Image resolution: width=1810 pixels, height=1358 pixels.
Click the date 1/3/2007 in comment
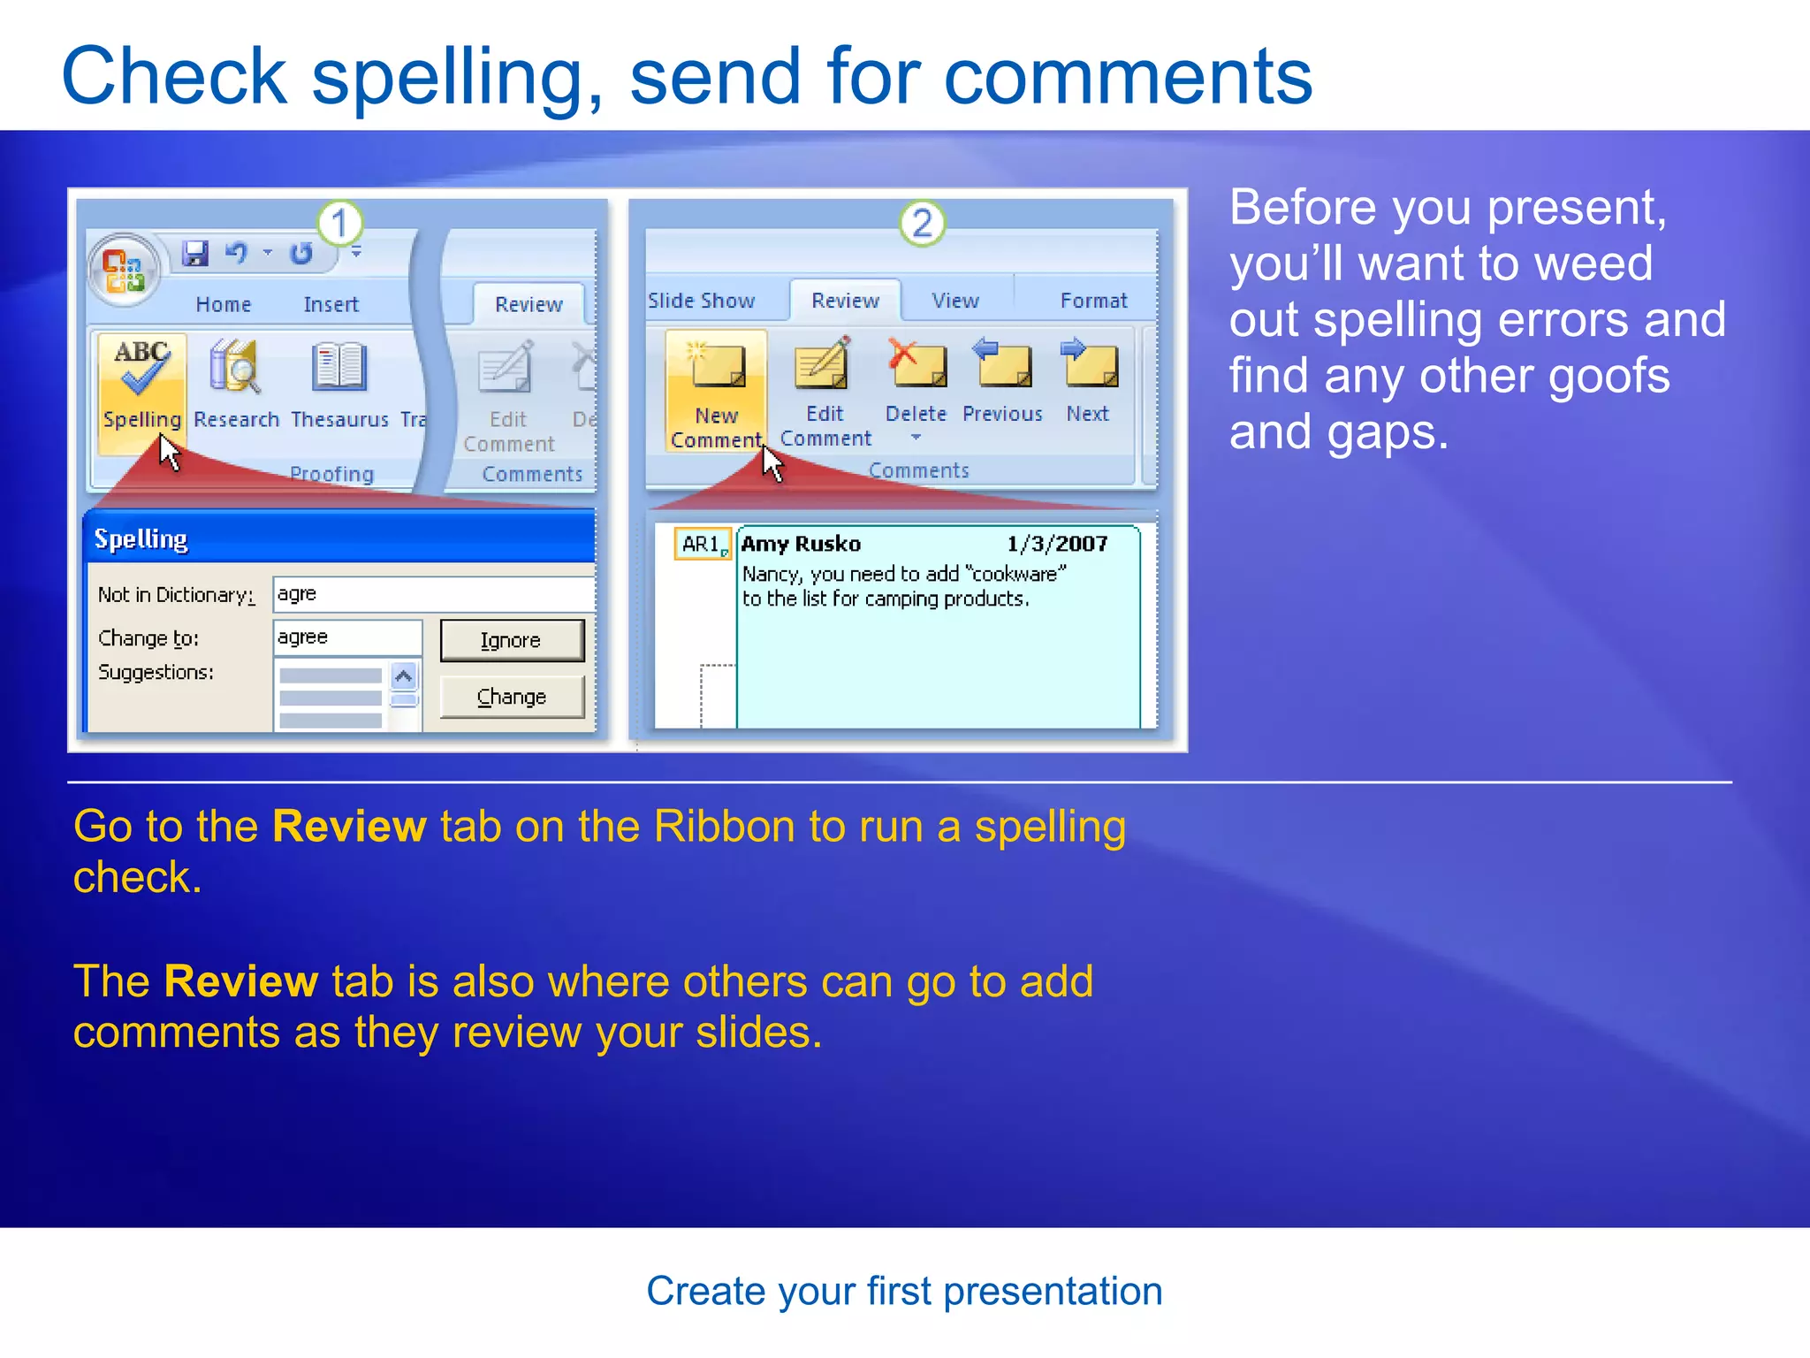(1057, 544)
